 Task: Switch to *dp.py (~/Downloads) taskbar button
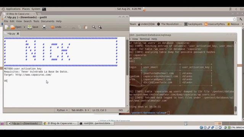click(24, 123)
